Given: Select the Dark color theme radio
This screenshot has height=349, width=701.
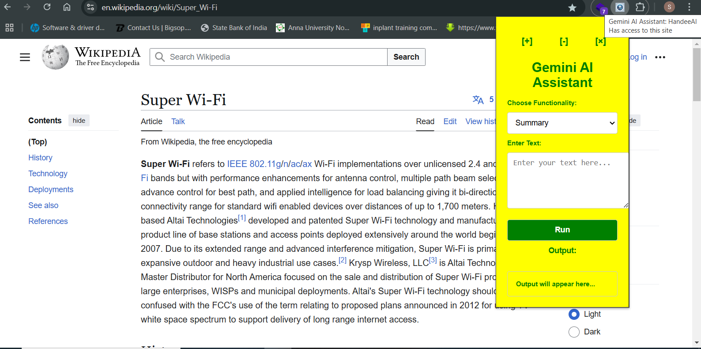Looking at the screenshot, I should (574, 332).
